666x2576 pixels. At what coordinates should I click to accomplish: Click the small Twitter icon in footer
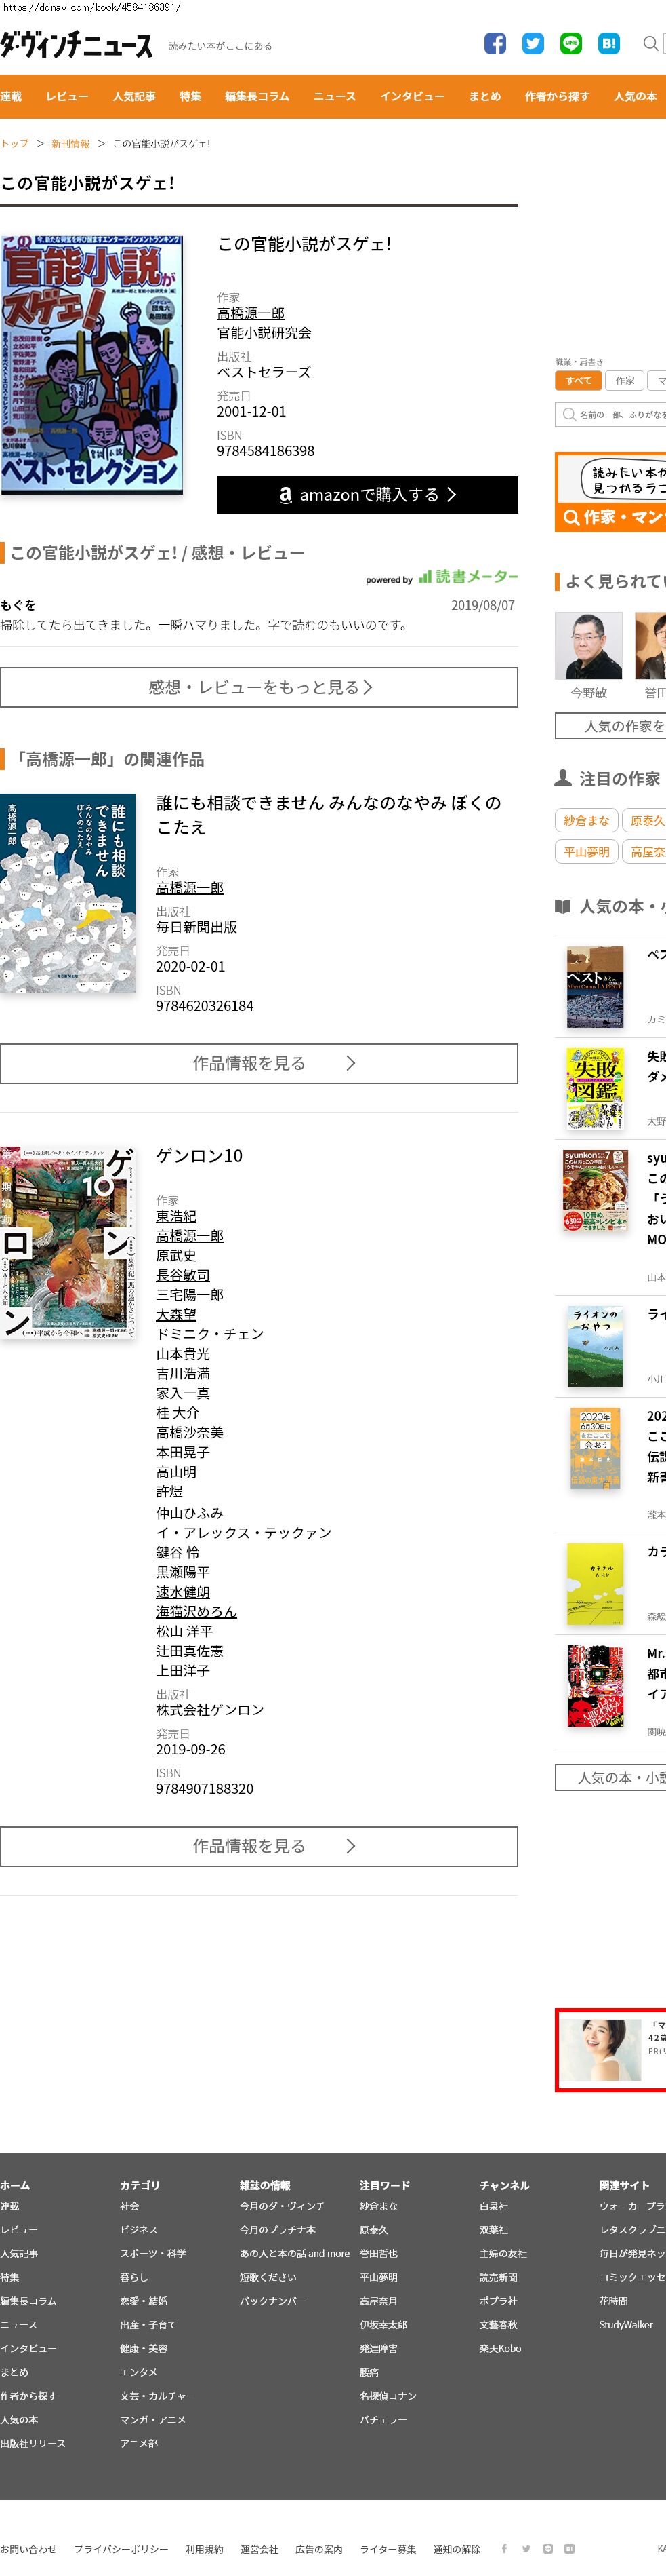pyautogui.click(x=526, y=2548)
